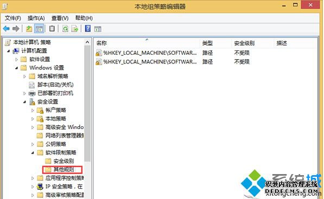Collapse the 软件限制策略 tree node
The width and height of the screenshot is (324, 199).
point(33,153)
